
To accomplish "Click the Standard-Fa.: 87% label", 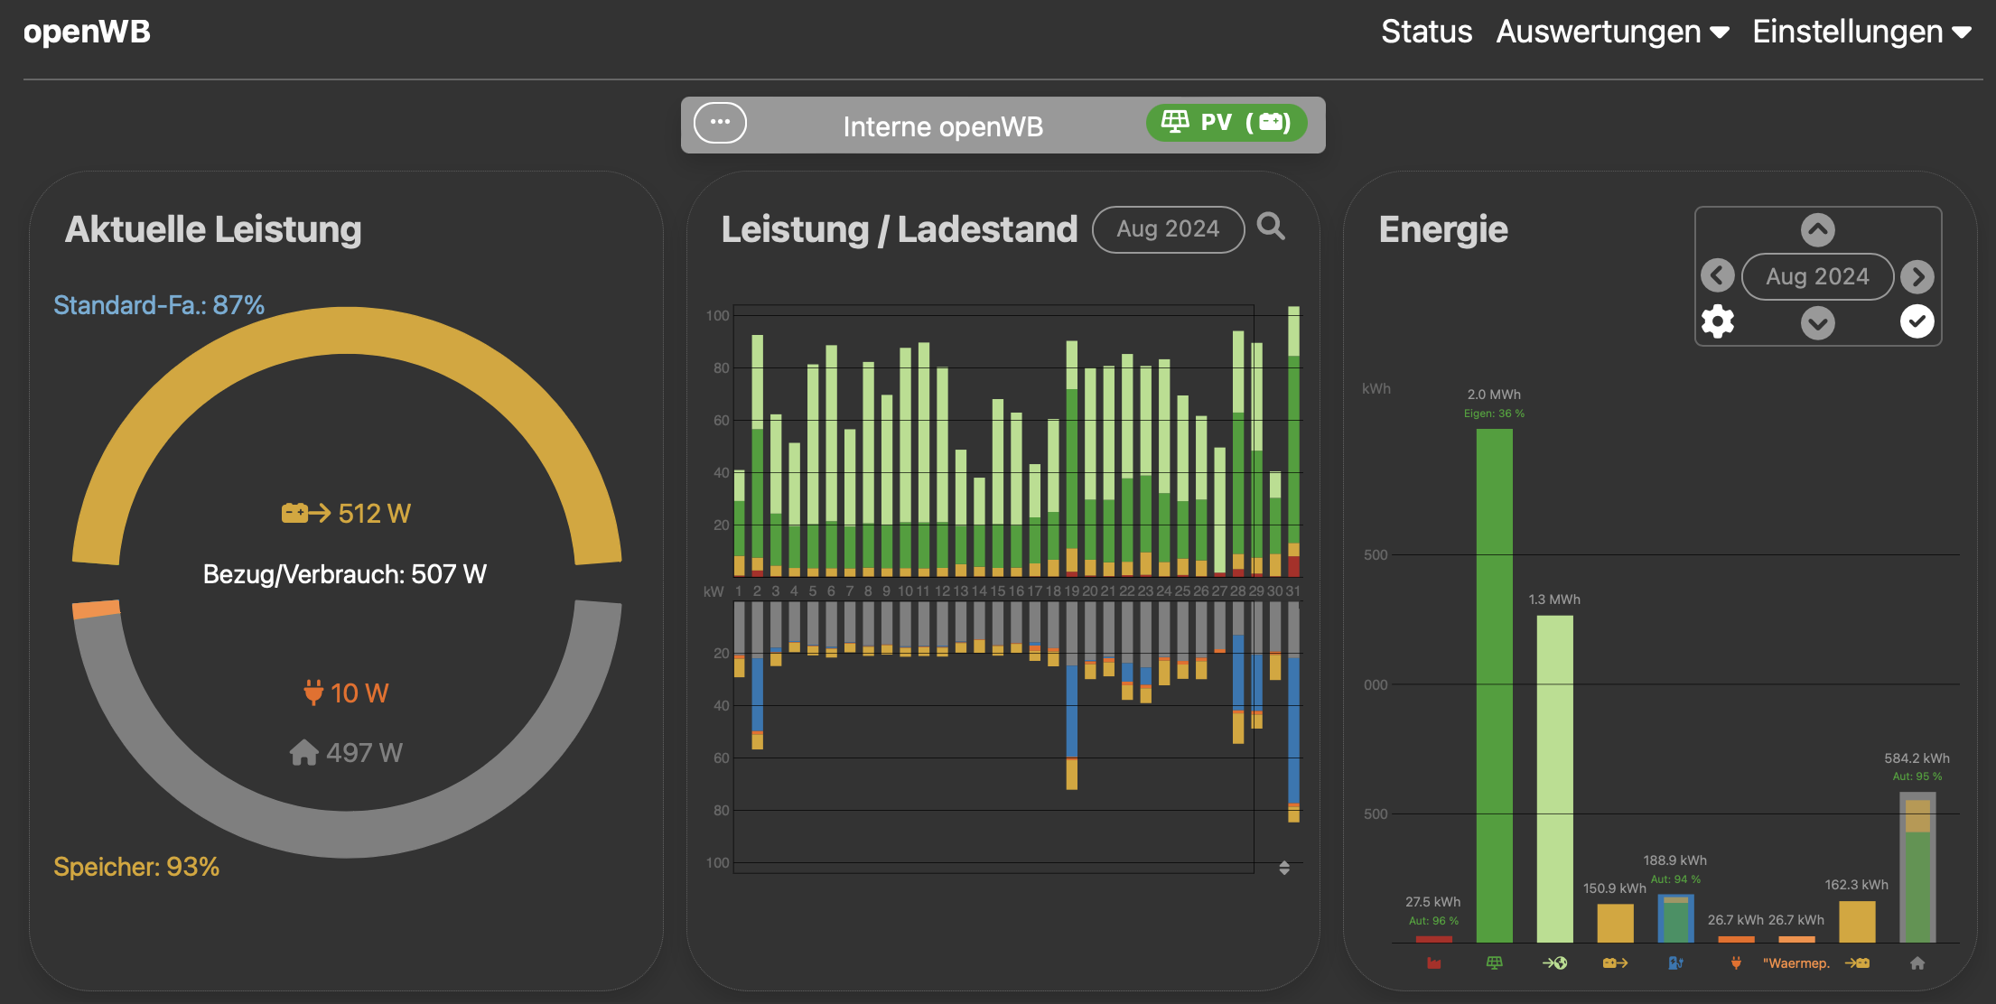I will click(159, 305).
